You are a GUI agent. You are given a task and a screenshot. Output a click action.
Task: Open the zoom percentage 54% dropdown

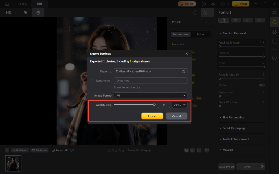click(10, 13)
